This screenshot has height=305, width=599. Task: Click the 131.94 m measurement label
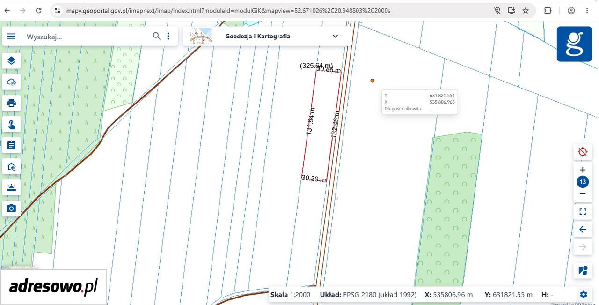pos(310,121)
